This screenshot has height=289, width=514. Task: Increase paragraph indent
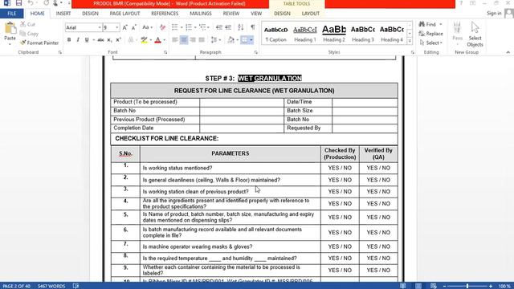[x=228, y=27]
